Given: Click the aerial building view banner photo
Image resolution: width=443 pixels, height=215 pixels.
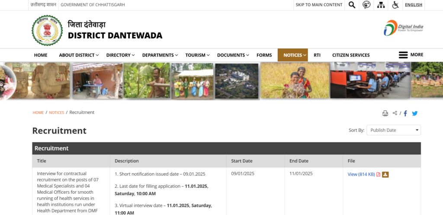Looking at the screenshot, I should [x=237, y=81].
